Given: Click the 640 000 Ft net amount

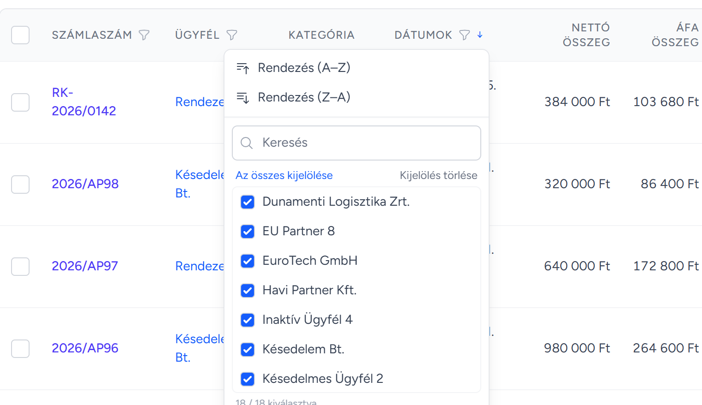Looking at the screenshot, I should [x=577, y=266].
